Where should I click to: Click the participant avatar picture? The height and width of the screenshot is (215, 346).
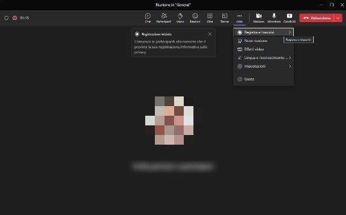[169, 120]
